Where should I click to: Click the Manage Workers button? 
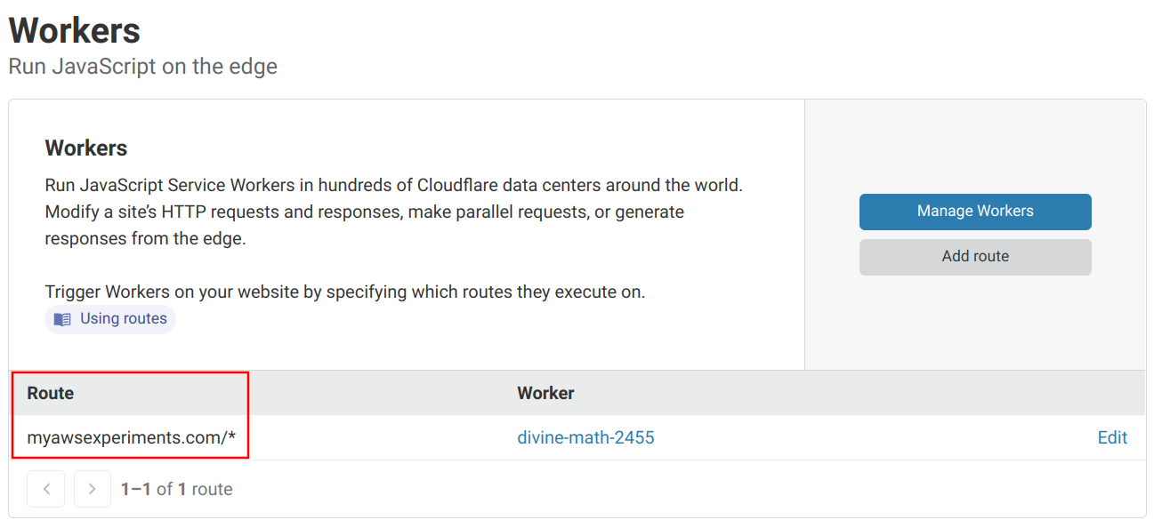click(974, 212)
